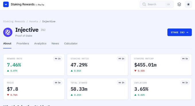Click the Proof of Stake subtitle
Screen dimensions: 195x106
tap(24, 36)
